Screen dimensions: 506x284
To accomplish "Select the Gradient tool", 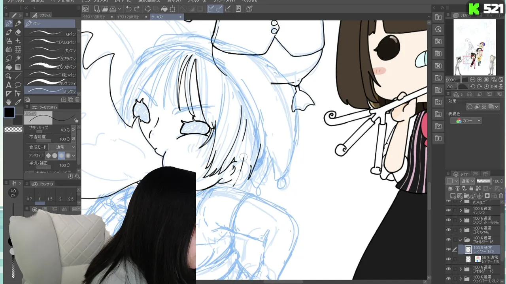I will pyautogui.click(x=18, y=67).
